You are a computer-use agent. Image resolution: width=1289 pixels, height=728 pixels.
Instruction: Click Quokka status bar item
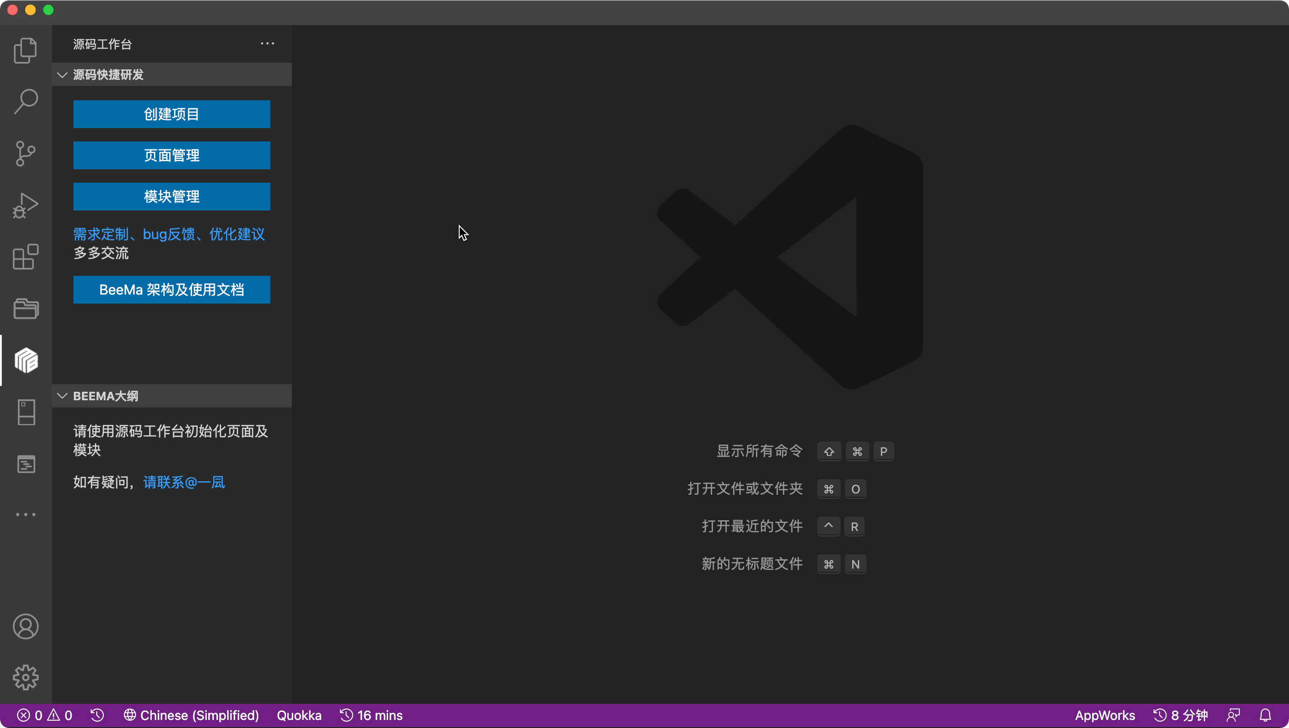click(300, 715)
